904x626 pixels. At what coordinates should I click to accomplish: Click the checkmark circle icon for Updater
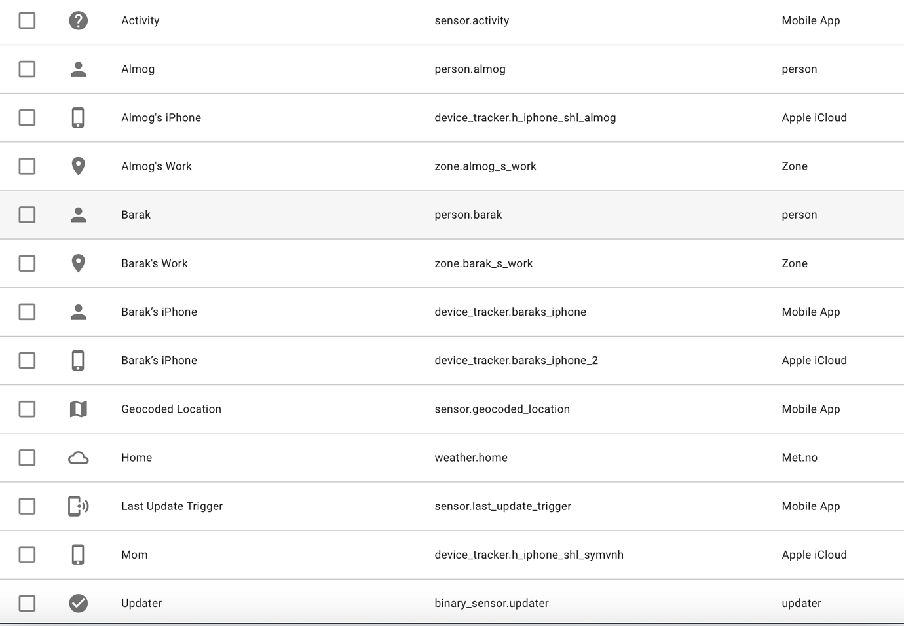coord(78,603)
